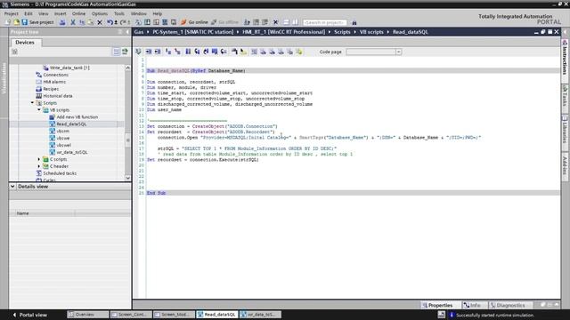Expand the C scripts tree node
The width and height of the screenshot is (570, 320).
click(x=39, y=159)
